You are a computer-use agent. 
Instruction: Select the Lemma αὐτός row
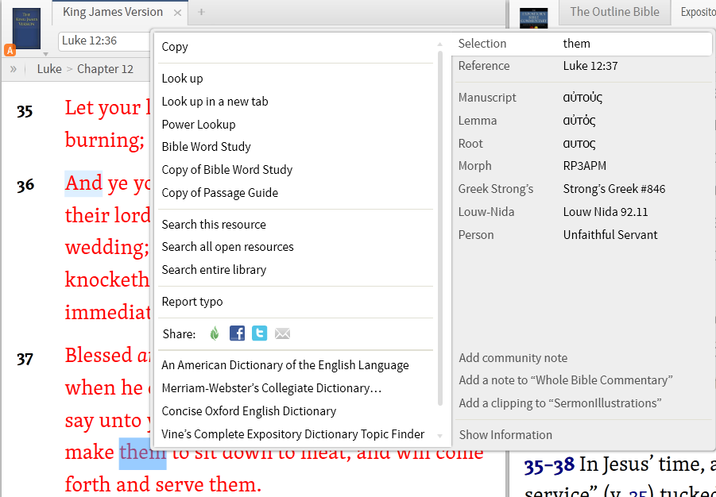coord(582,121)
